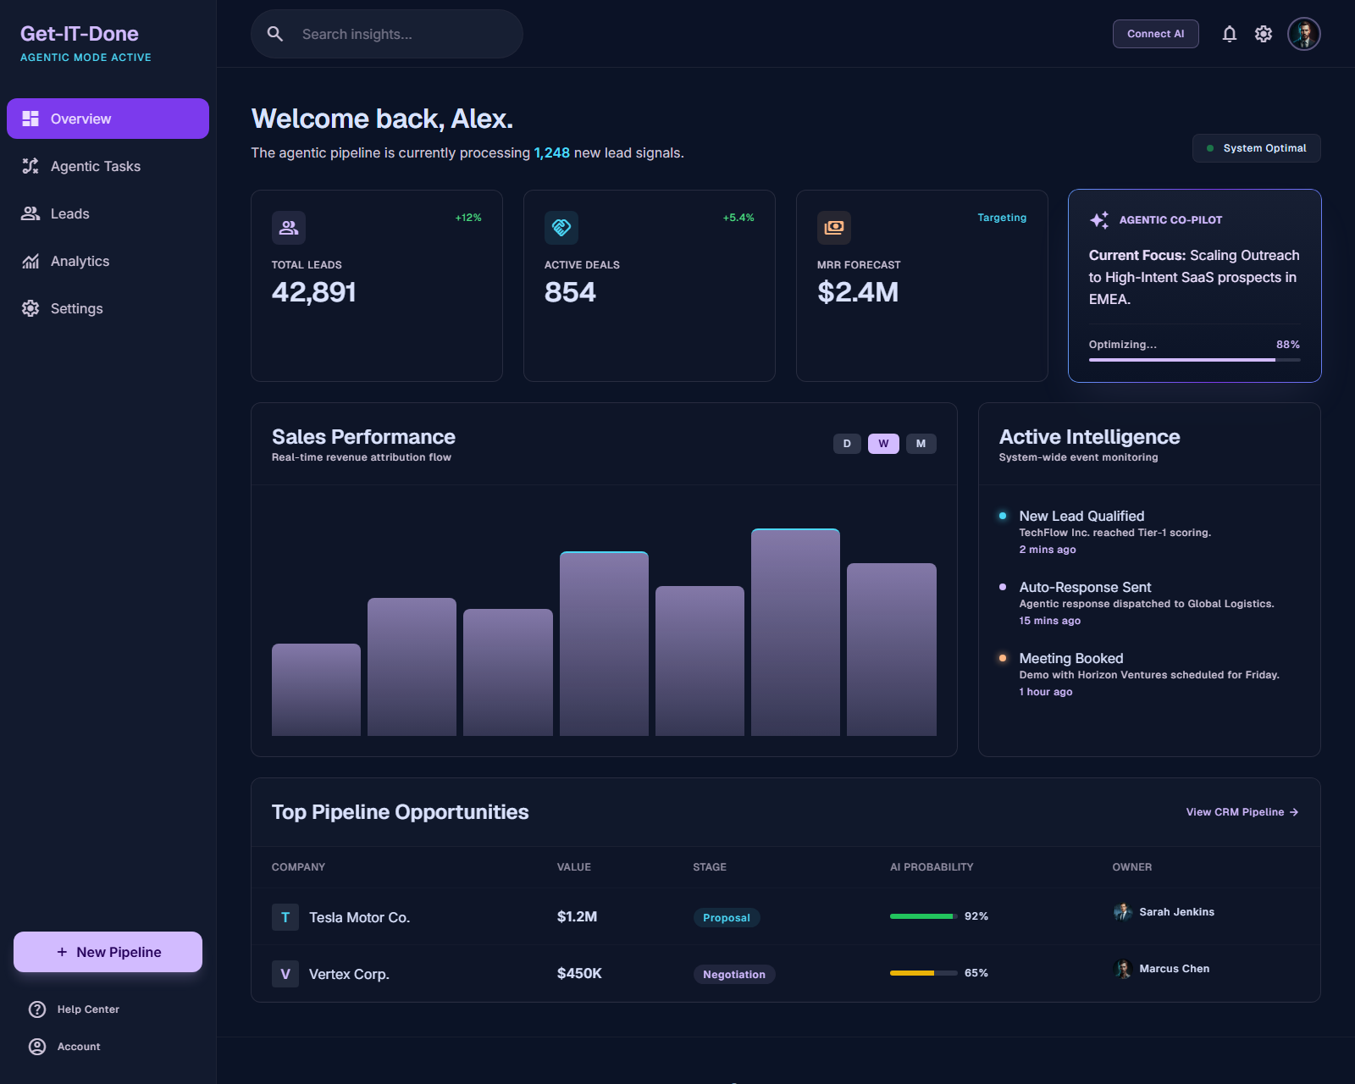Click the $2.4M MRR forecast value

click(x=858, y=292)
